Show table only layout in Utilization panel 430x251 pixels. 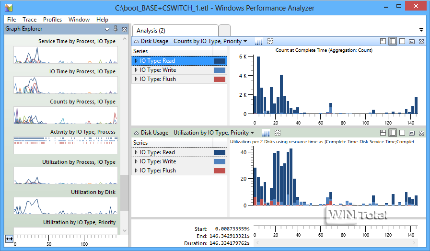402,133
